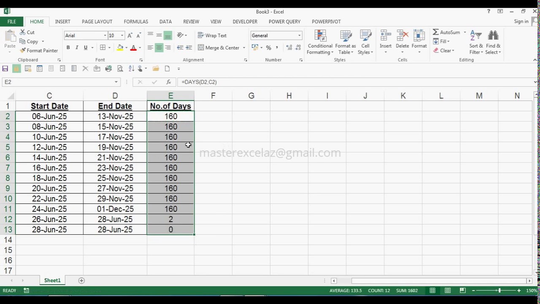The height and width of the screenshot is (304, 540).
Task: Click the Increase Indent icon
Action: click(189, 48)
